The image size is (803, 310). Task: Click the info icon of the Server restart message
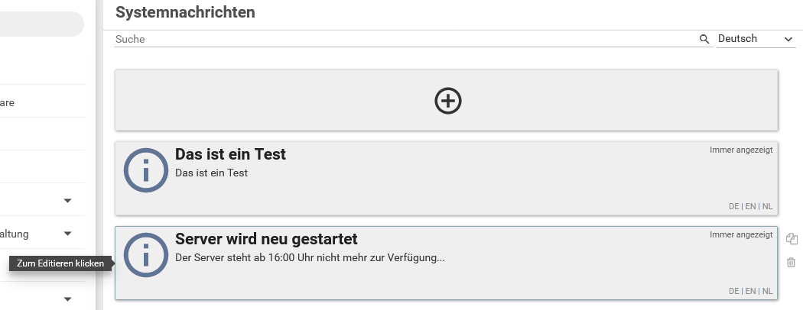[x=145, y=255]
